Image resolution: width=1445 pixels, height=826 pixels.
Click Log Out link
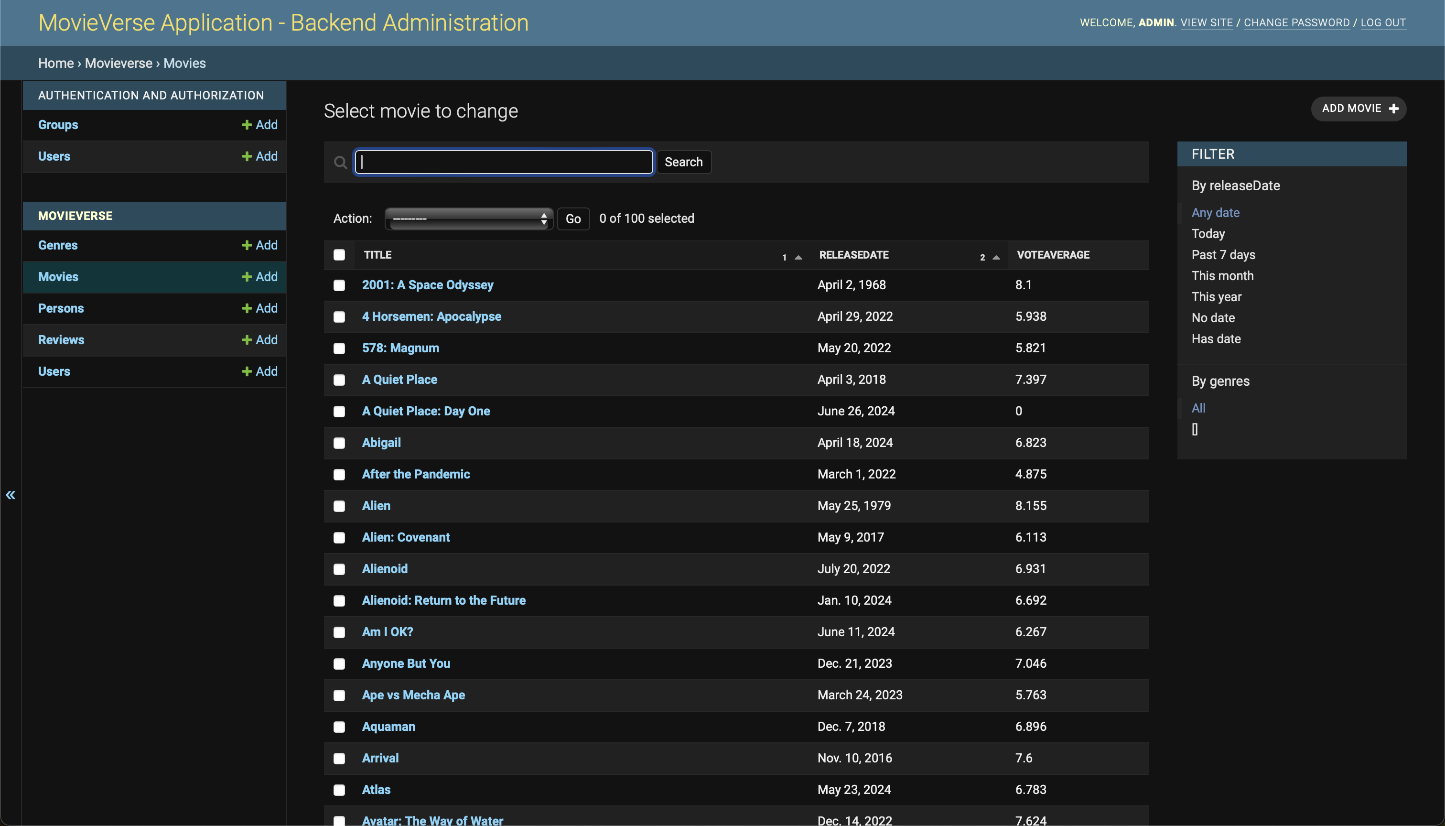pyautogui.click(x=1383, y=22)
